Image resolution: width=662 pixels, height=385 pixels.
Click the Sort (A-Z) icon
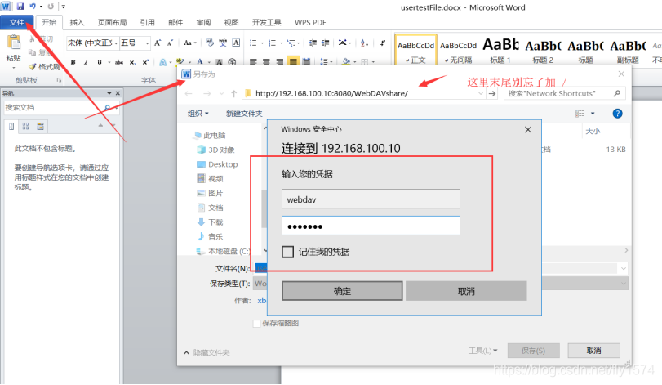[365, 43]
